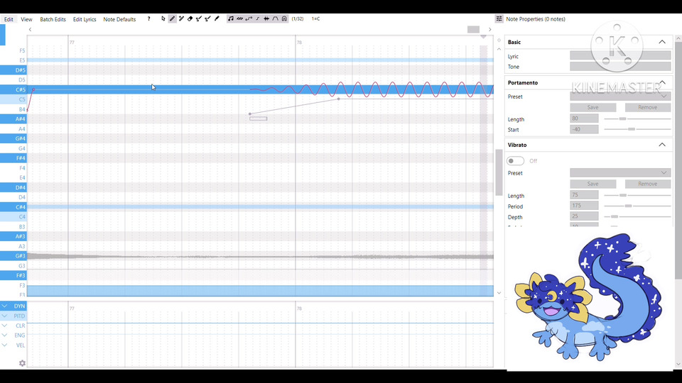Viewport: 682px width, 383px height.
Task: Open the Edit Lyrics menu
Action: pos(85,19)
